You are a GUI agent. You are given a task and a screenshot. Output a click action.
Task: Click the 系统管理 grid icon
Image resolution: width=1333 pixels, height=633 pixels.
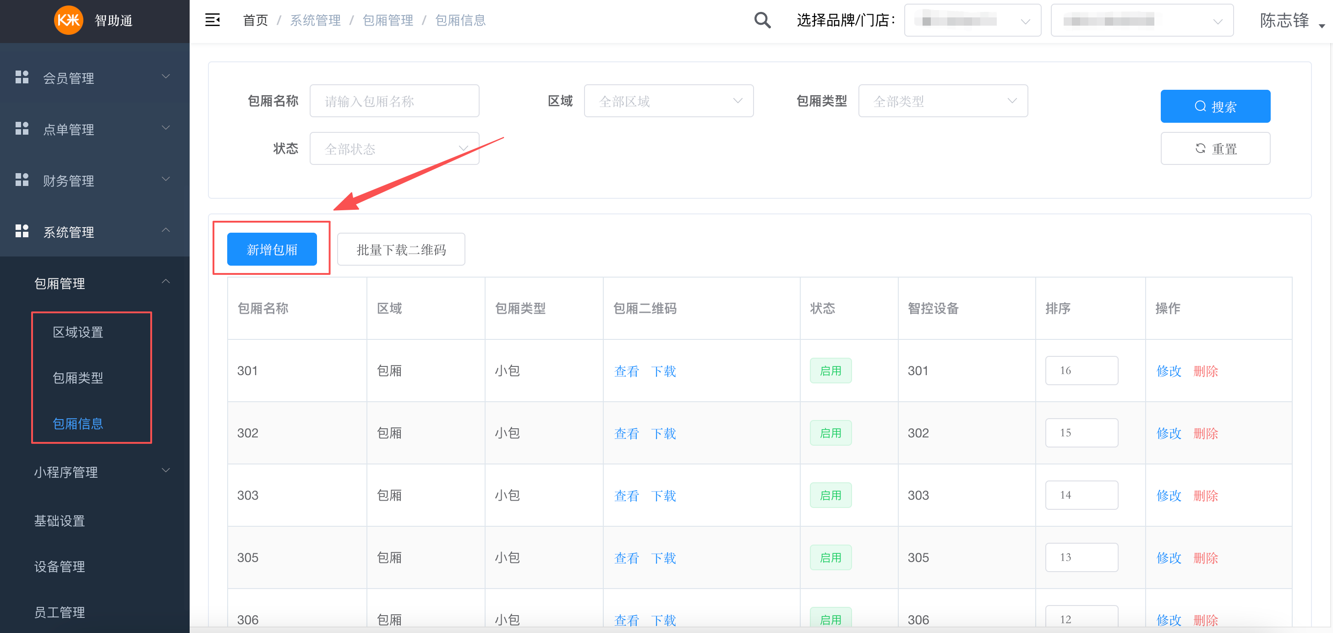(x=22, y=231)
